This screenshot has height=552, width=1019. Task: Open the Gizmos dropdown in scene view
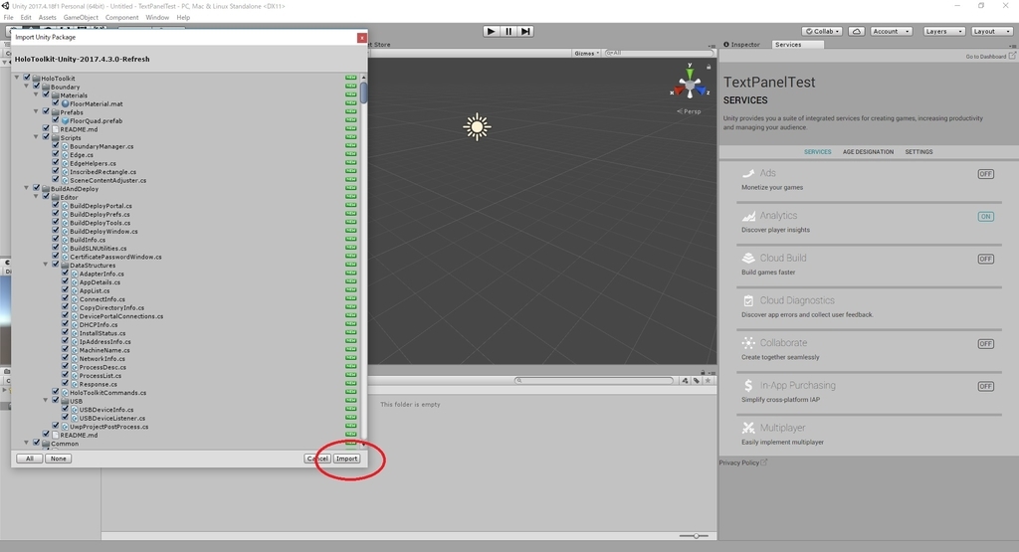tap(587, 54)
